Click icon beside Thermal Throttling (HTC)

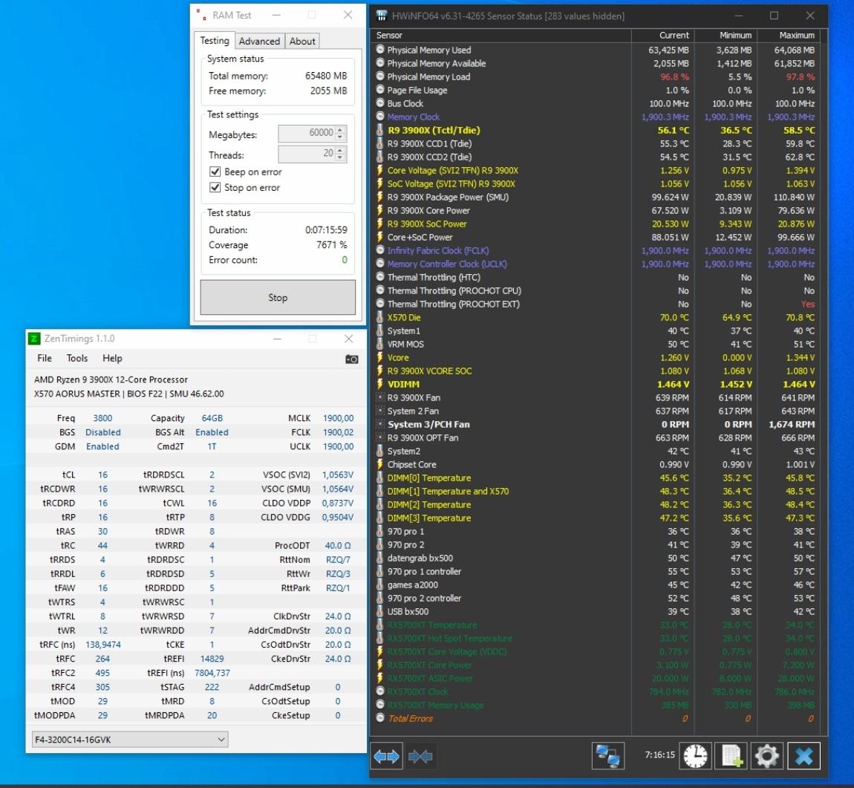(380, 276)
